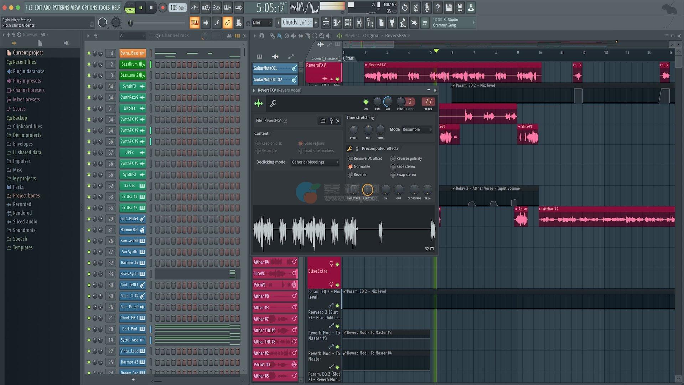Open the TOOLS menu
Viewport: 684px width, 385px height.
click(x=104, y=7)
